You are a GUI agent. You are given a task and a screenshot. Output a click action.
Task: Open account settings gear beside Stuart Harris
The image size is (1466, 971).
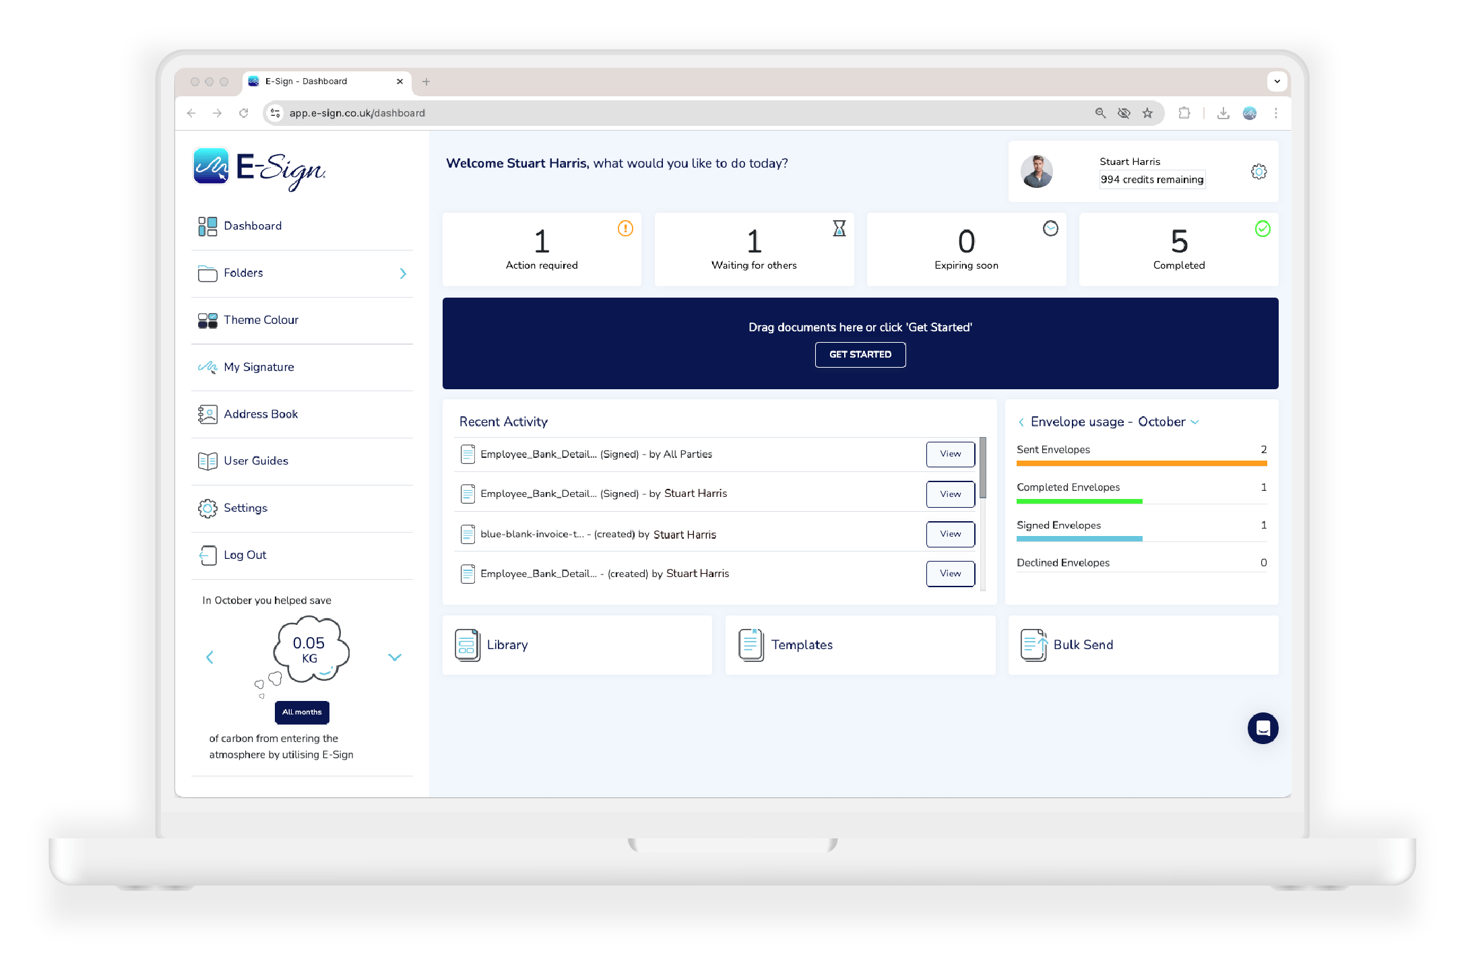[1258, 172]
